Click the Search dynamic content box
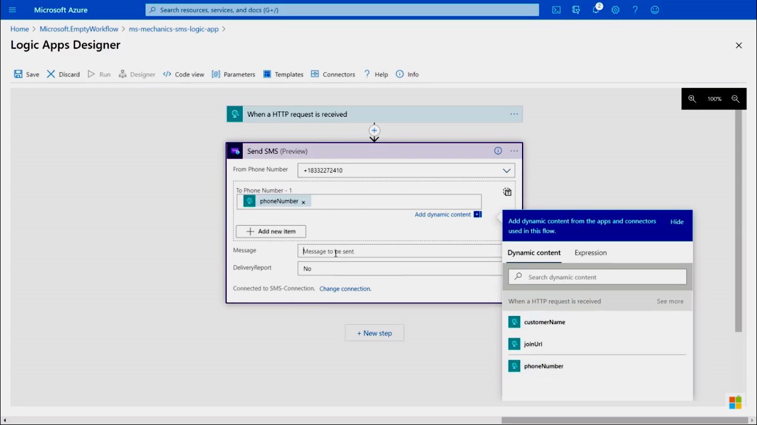Viewport: 757px width, 425px height. 597,277
